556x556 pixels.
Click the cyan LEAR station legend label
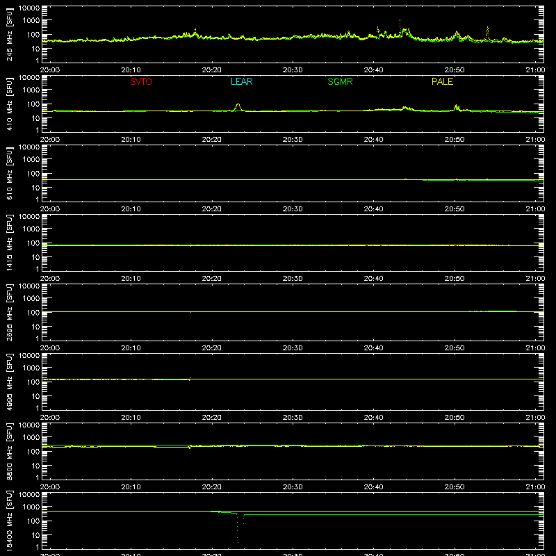[x=241, y=81]
